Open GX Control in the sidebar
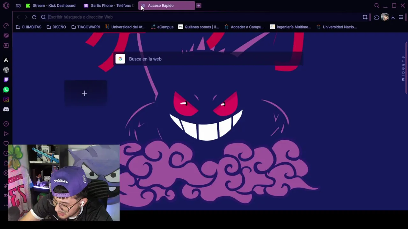This screenshot has width=408, height=229. pos(6,26)
